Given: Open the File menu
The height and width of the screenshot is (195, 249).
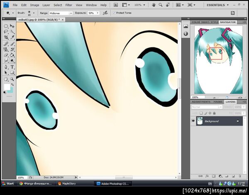Looking at the screenshot, I should [x=15, y=5].
